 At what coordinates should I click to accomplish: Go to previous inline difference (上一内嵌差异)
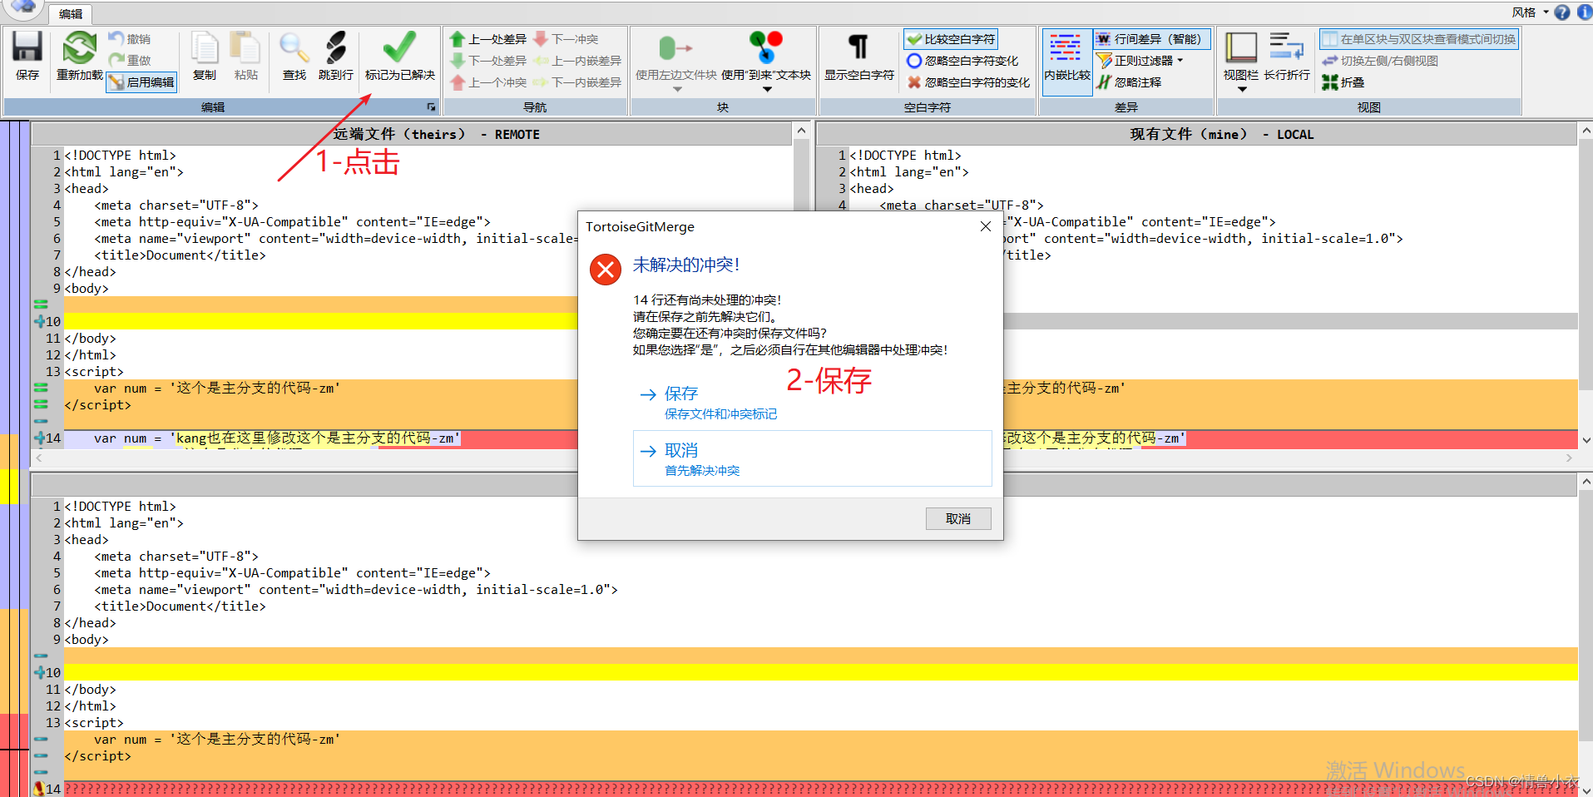click(577, 61)
